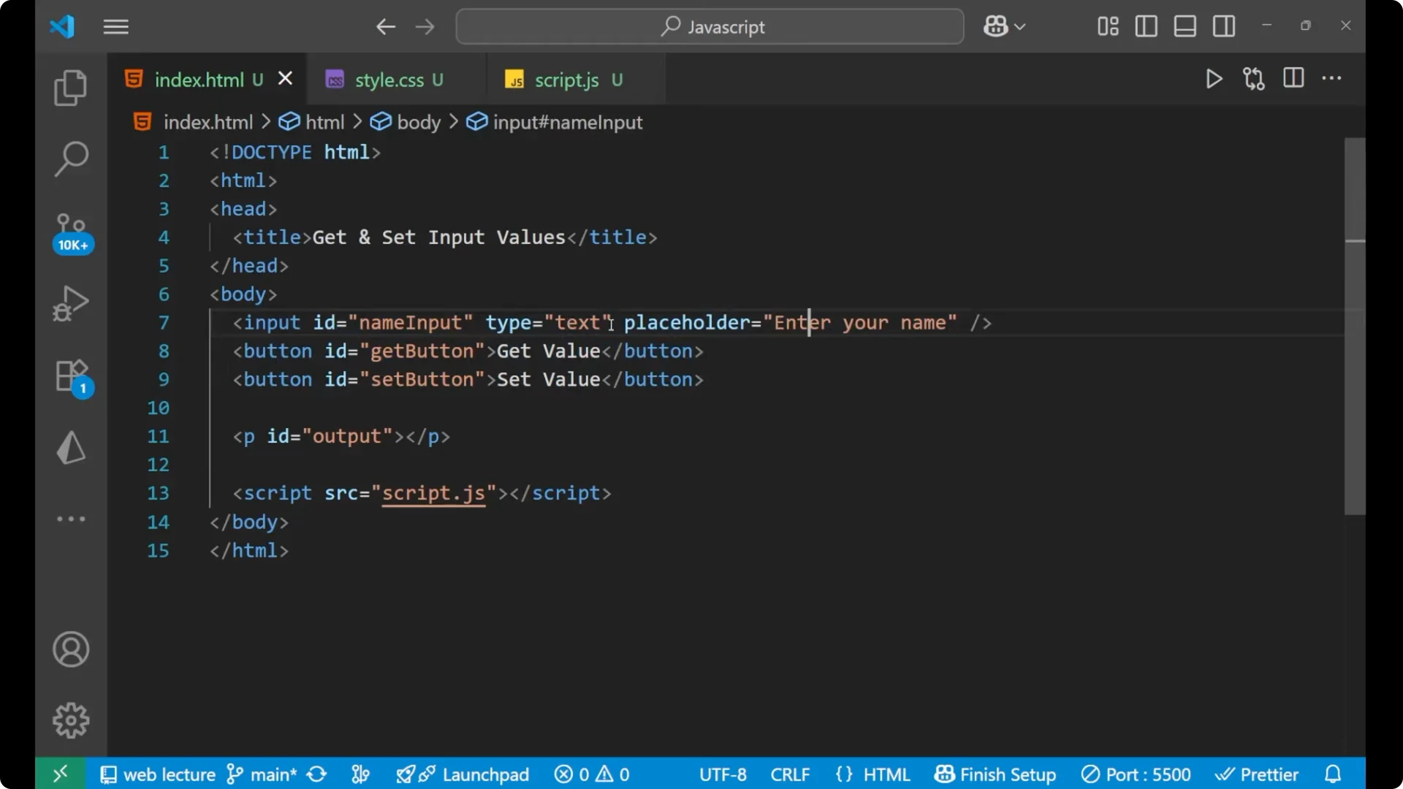The image size is (1403, 789).
Task: Toggle the secondary sidebar visibility
Action: (1224, 26)
